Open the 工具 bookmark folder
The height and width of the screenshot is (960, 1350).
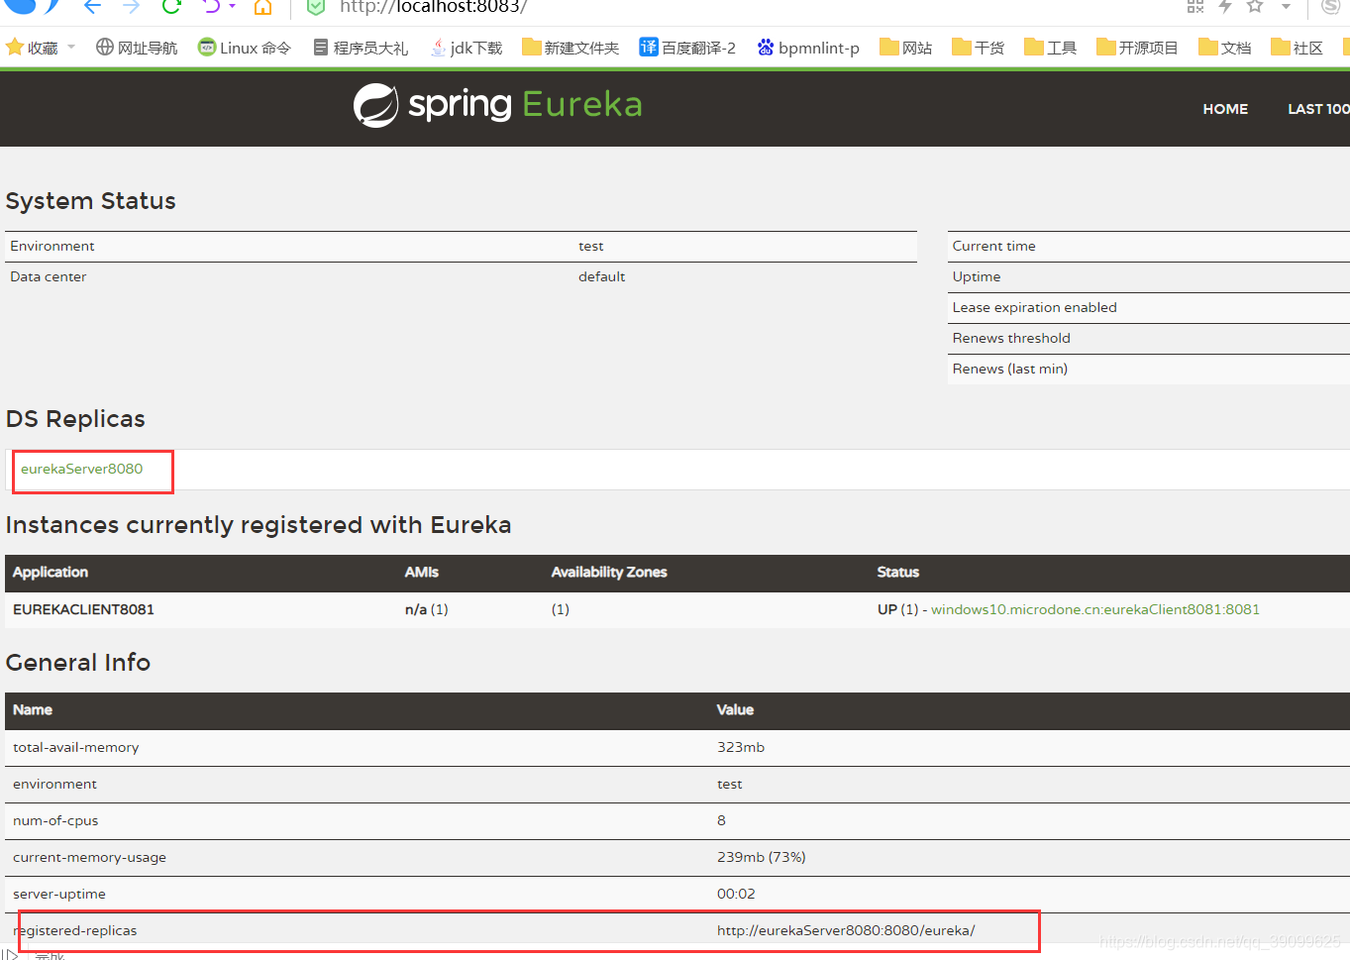pos(1051,48)
